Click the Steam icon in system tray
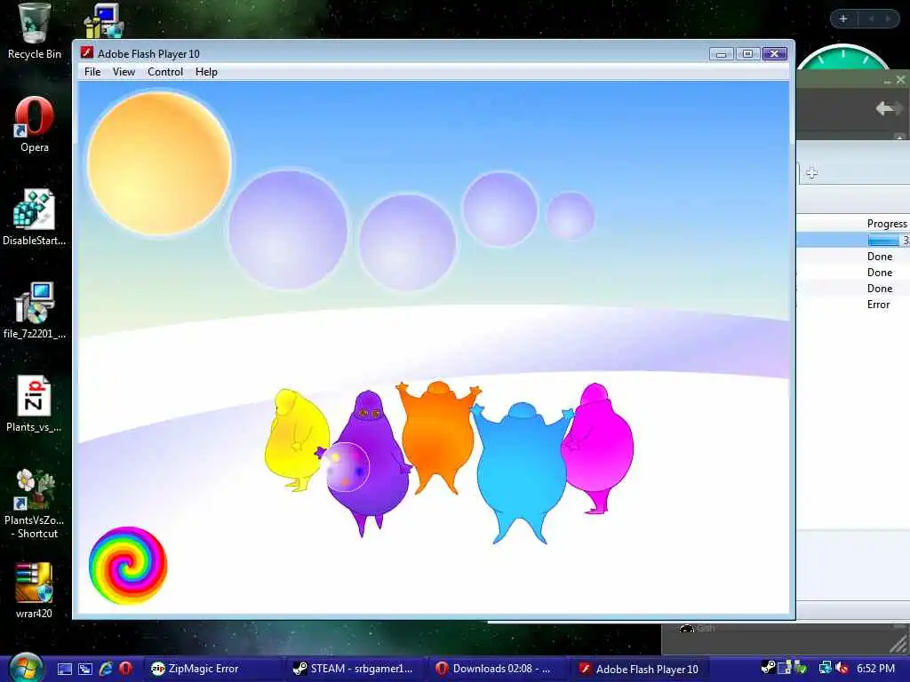The width and height of the screenshot is (910, 682). [x=768, y=668]
